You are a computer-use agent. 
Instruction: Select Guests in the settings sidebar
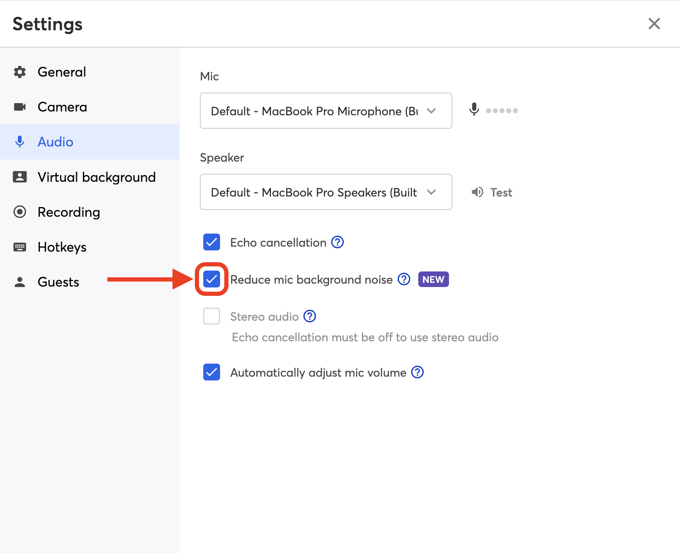pyautogui.click(x=58, y=282)
